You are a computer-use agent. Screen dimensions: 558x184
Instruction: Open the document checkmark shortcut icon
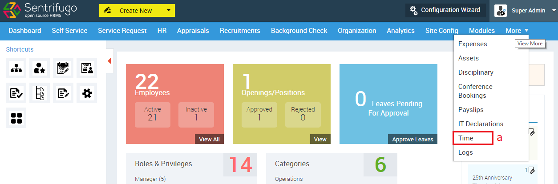pos(16,92)
